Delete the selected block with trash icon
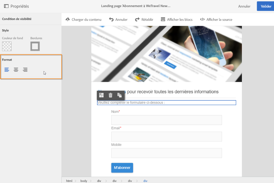The height and width of the screenshot is (183, 274). click(x=110, y=95)
